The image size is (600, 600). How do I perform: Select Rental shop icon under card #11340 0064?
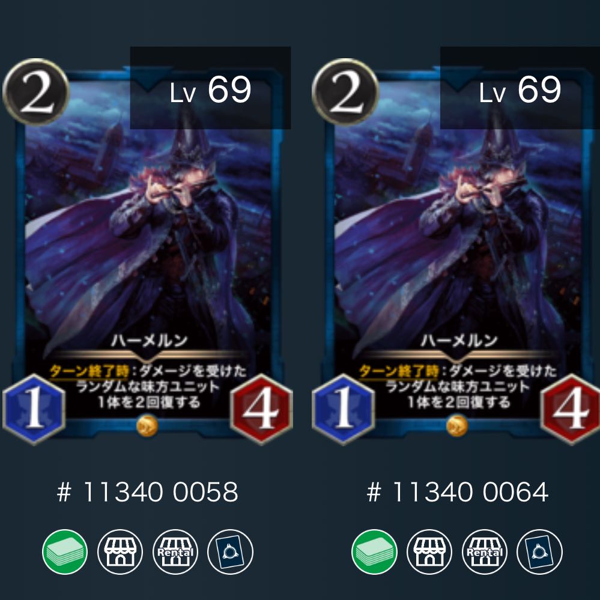pos(485,552)
